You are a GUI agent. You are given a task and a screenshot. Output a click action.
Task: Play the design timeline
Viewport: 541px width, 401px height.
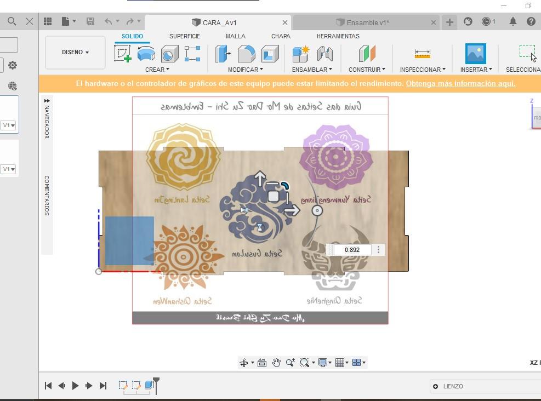point(75,386)
